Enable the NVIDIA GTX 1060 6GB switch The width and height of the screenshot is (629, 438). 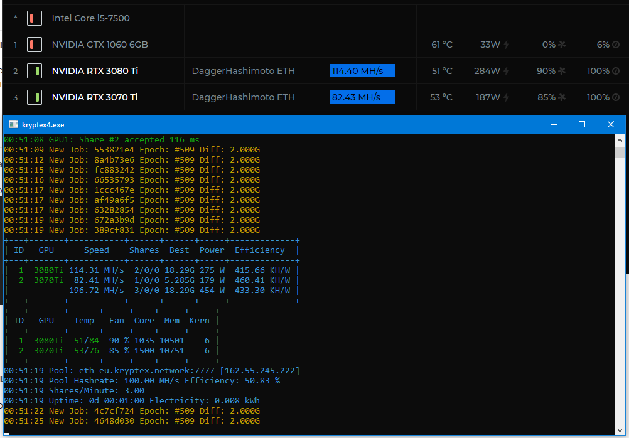pos(35,45)
